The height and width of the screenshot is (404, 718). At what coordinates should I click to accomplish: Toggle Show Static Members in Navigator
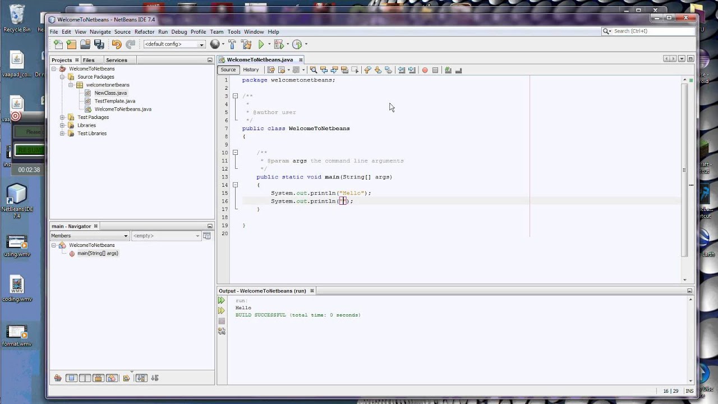85,378
